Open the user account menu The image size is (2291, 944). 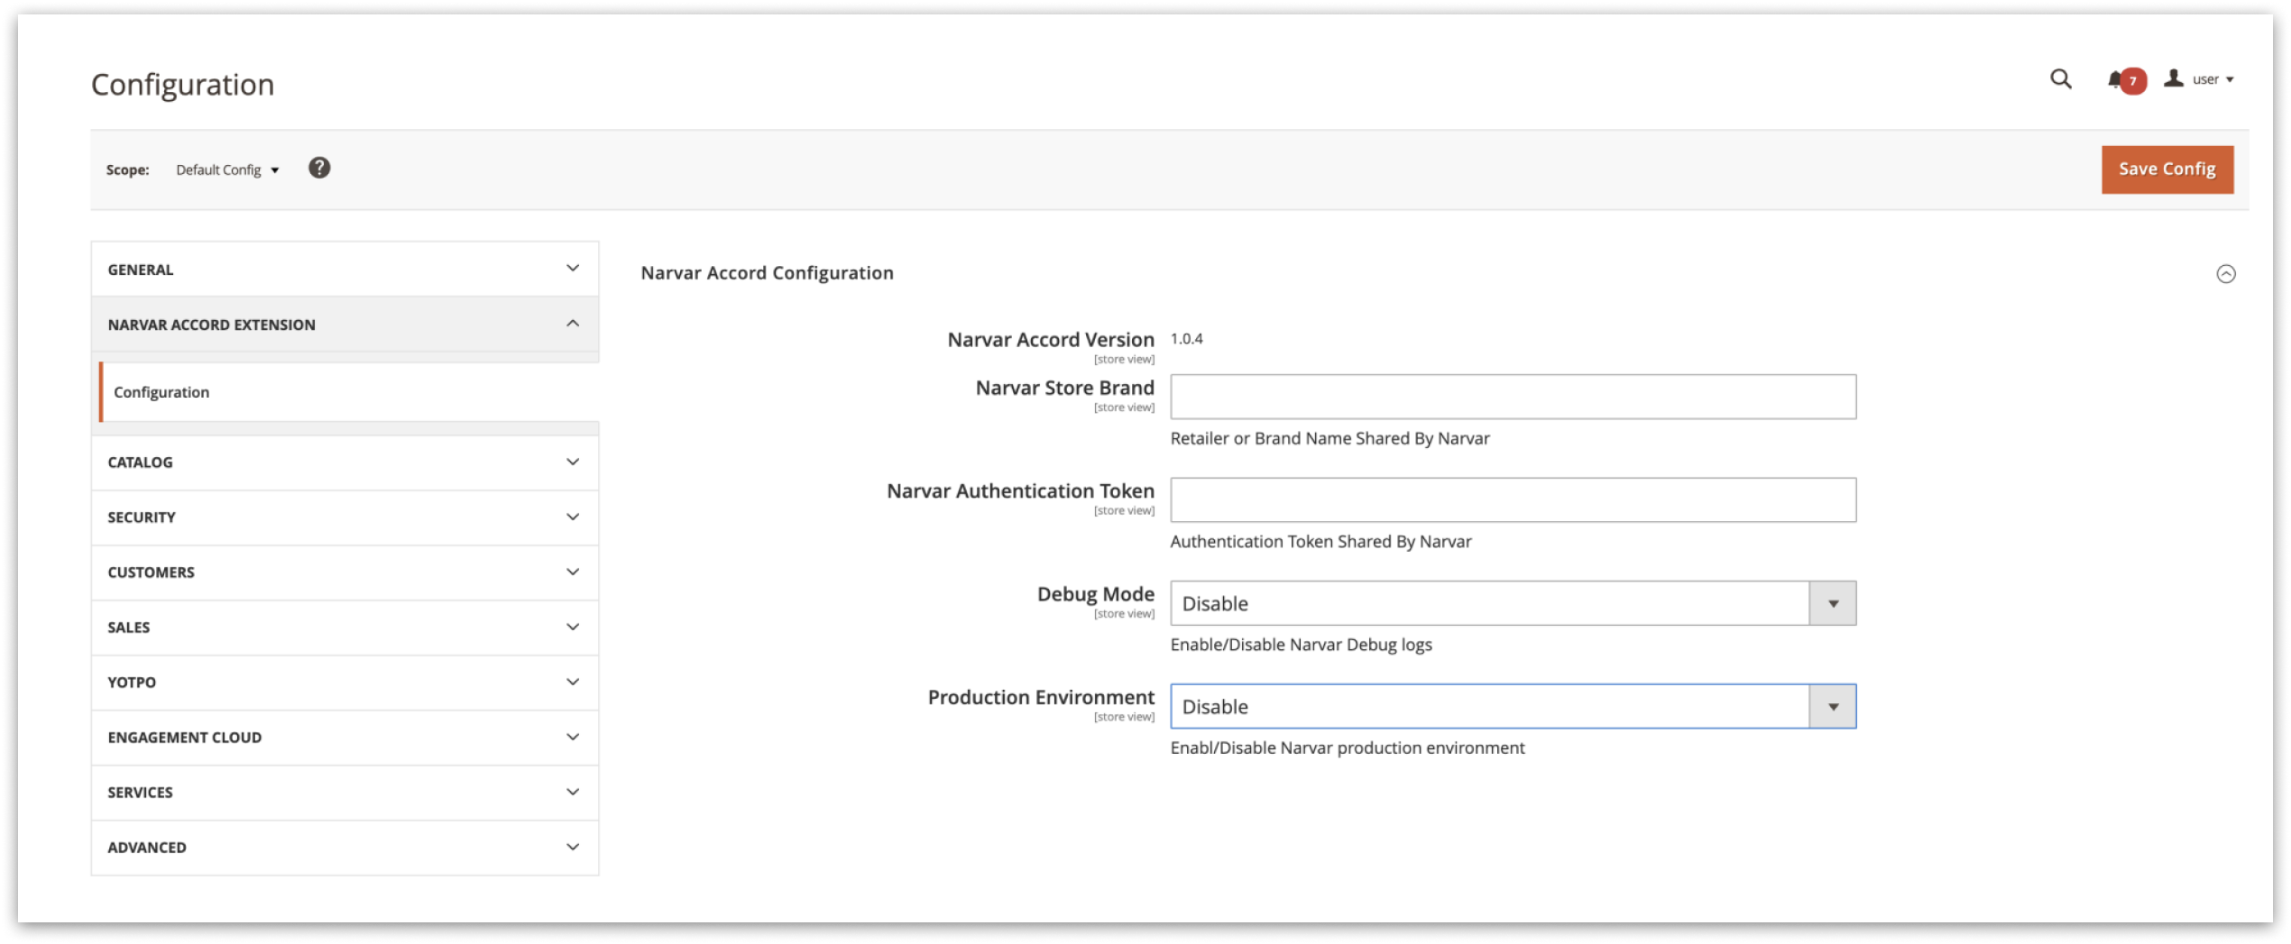pyautogui.click(x=2199, y=79)
